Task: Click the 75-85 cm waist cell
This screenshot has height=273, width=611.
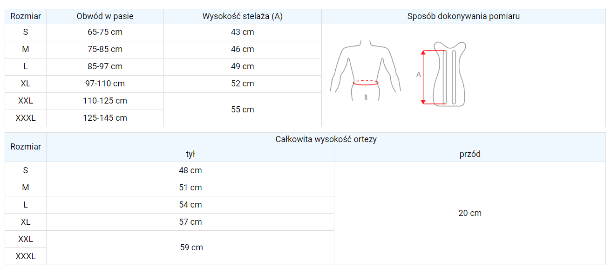Action: 105,49
